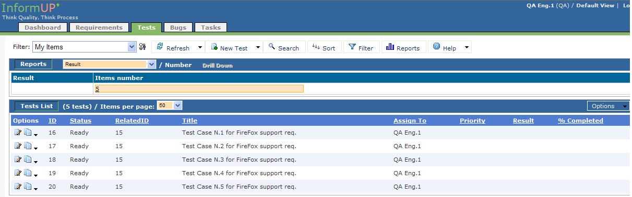Click 'Test Case N.5 for FireFox support req.'
This screenshot has height=197, width=632.
[x=239, y=187]
